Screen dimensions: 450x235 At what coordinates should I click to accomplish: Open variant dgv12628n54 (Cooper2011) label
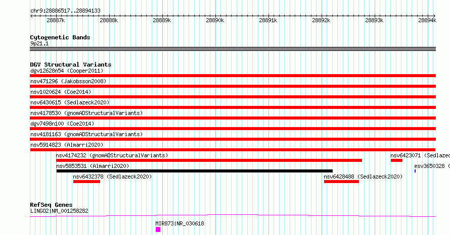click(x=67, y=71)
